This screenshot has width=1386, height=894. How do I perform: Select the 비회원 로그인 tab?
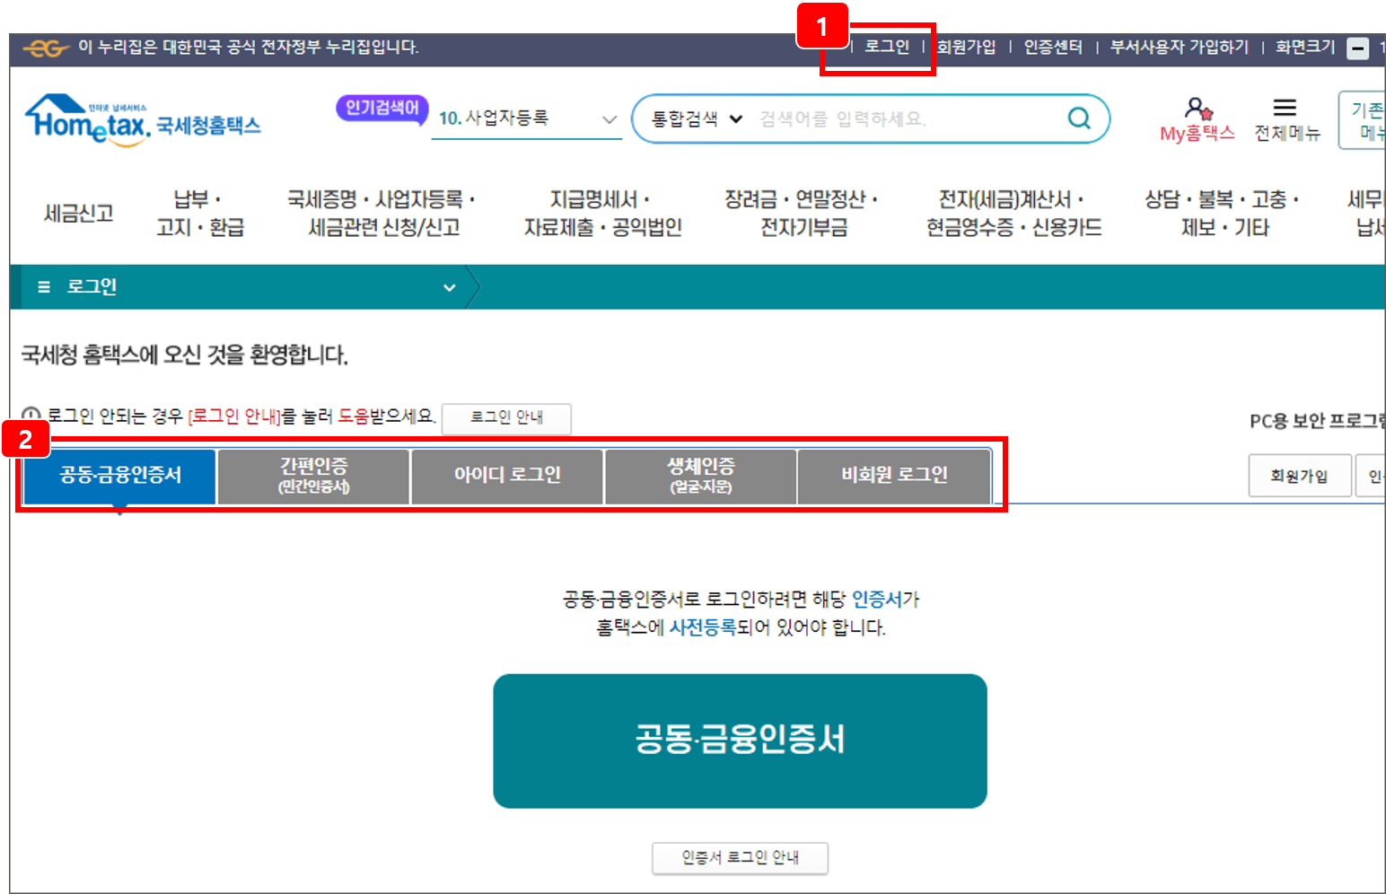pyautogui.click(x=893, y=475)
